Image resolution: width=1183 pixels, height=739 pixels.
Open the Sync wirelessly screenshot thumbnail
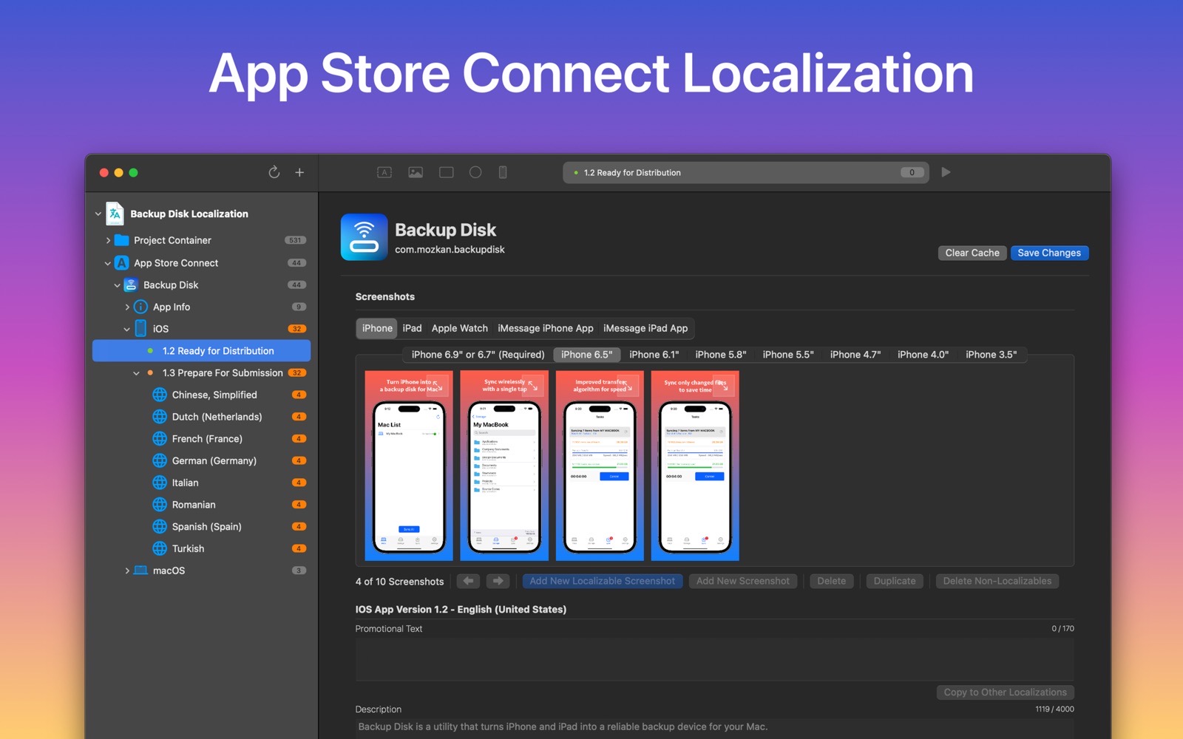504,466
